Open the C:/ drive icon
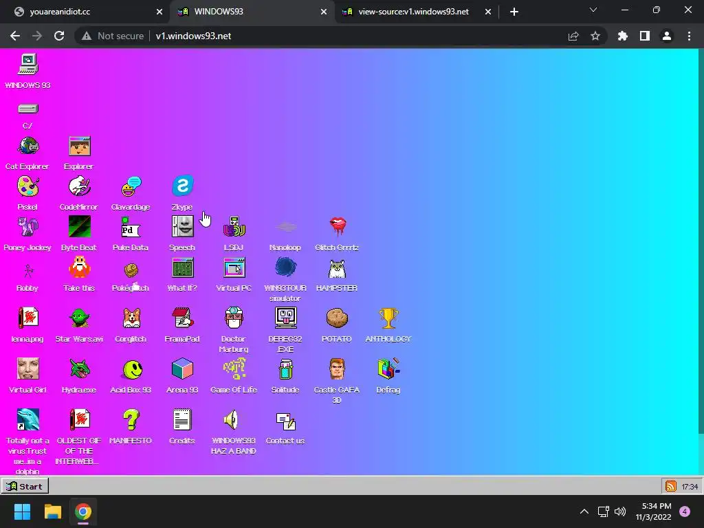 [27, 109]
